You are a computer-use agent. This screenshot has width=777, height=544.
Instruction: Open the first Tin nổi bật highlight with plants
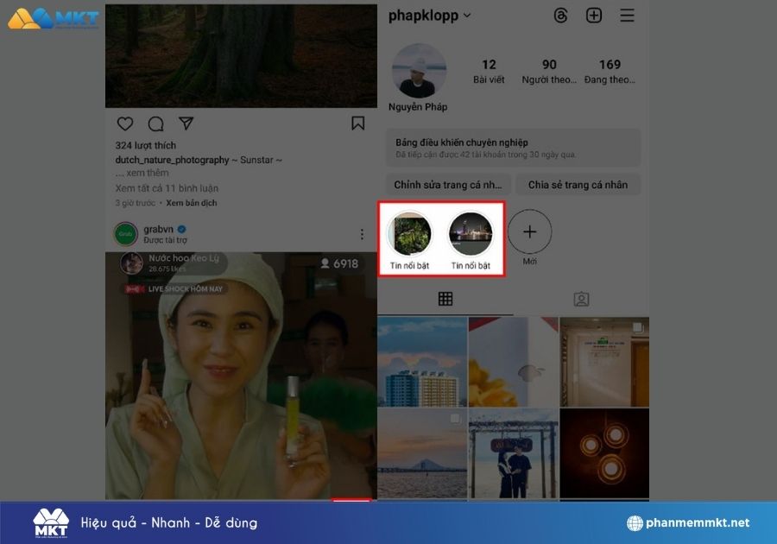point(409,234)
